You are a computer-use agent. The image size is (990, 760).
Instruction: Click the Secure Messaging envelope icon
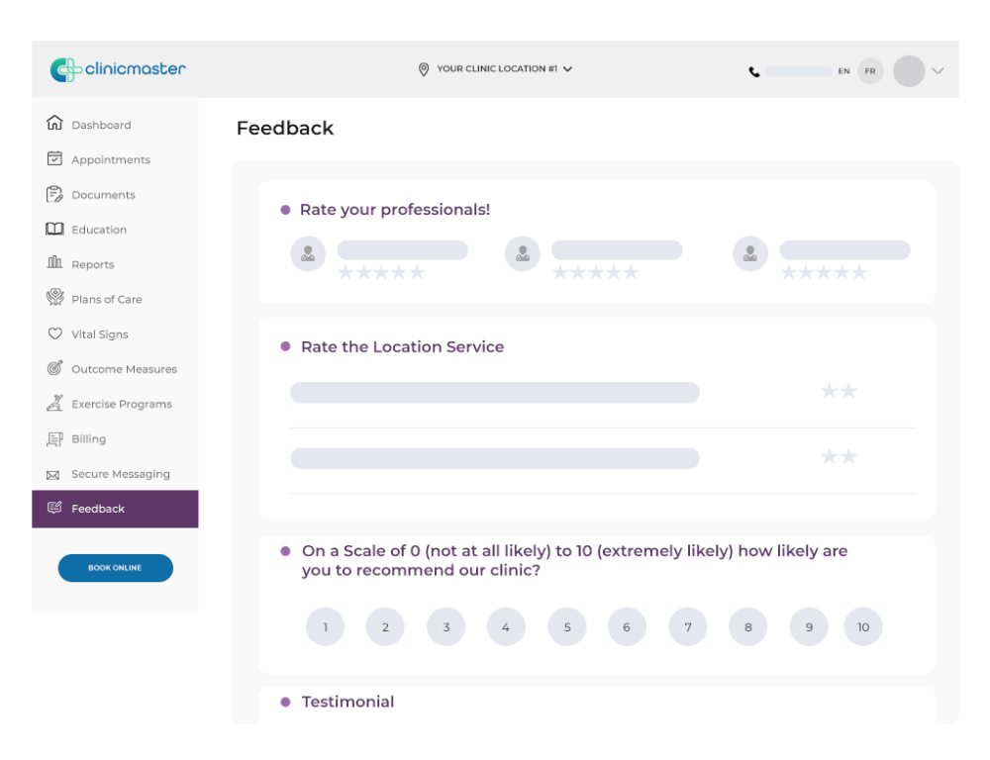pyautogui.click(x=56, y=473)
